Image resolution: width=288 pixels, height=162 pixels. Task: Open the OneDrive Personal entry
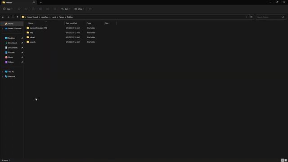click(x=13, y=28)
